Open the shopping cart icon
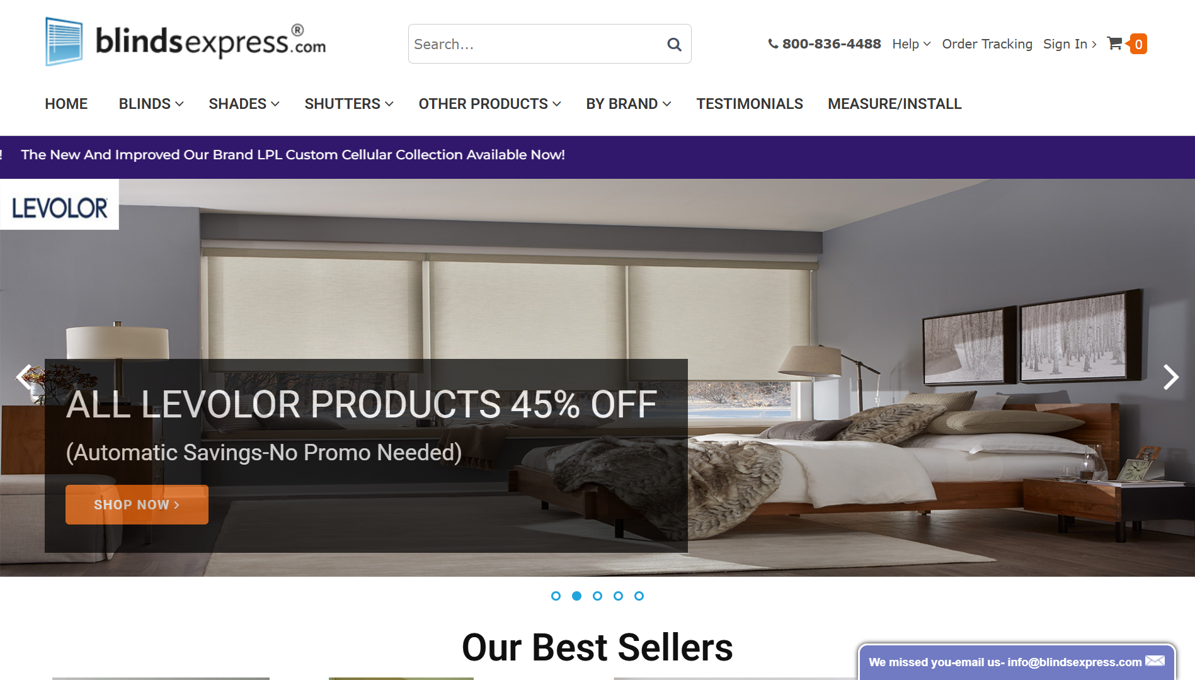Viewport: 1195px width, 680px height. pyautogui.click(x=1114, y=43)
